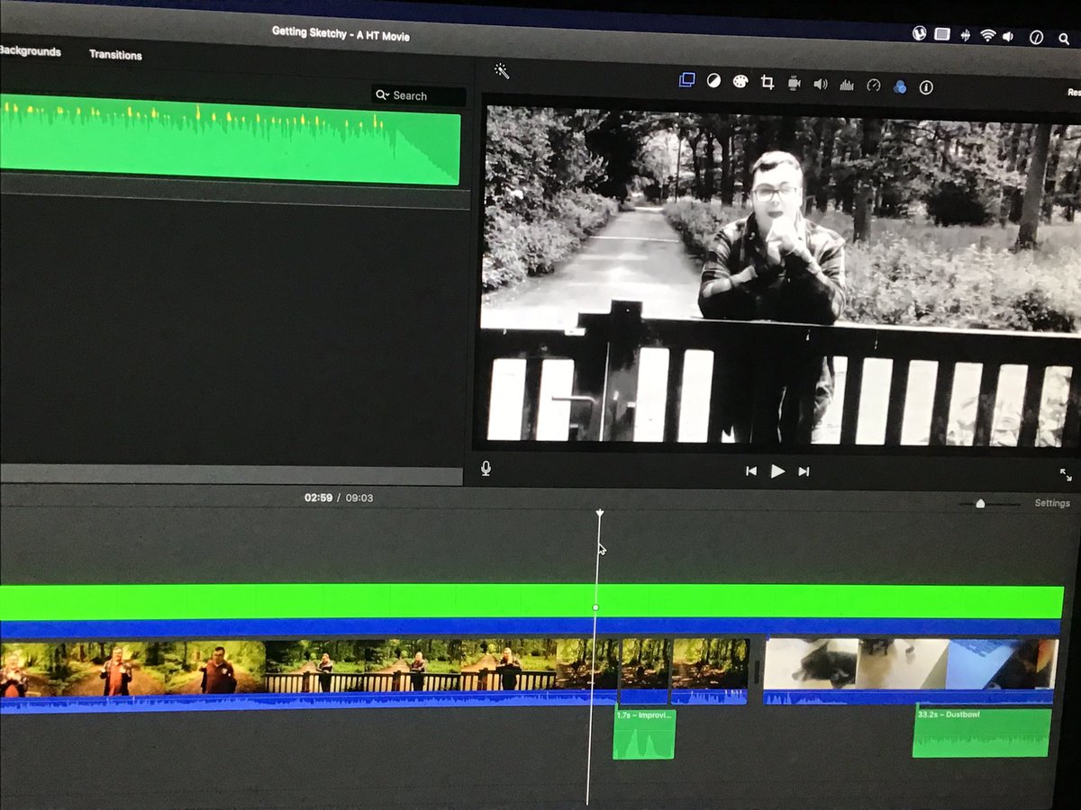This screenshot has width=1081, height=810.
Task: Switch to the Backgrounds tab
Action: coord(29,51)
